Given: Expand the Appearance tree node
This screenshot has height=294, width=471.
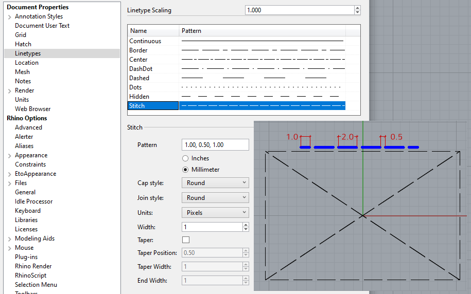Looking at the screenshot, I should tap(9, 156).
